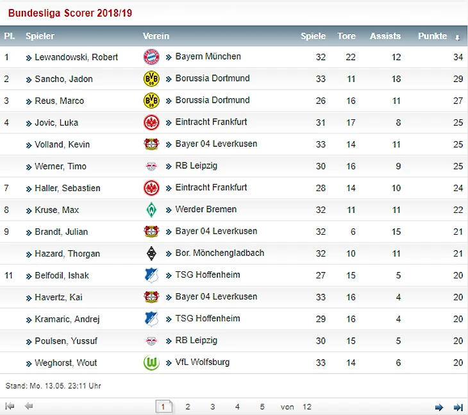468x415 pixels.
Task: Sort table by Tore column header
Action: point(346,37)
